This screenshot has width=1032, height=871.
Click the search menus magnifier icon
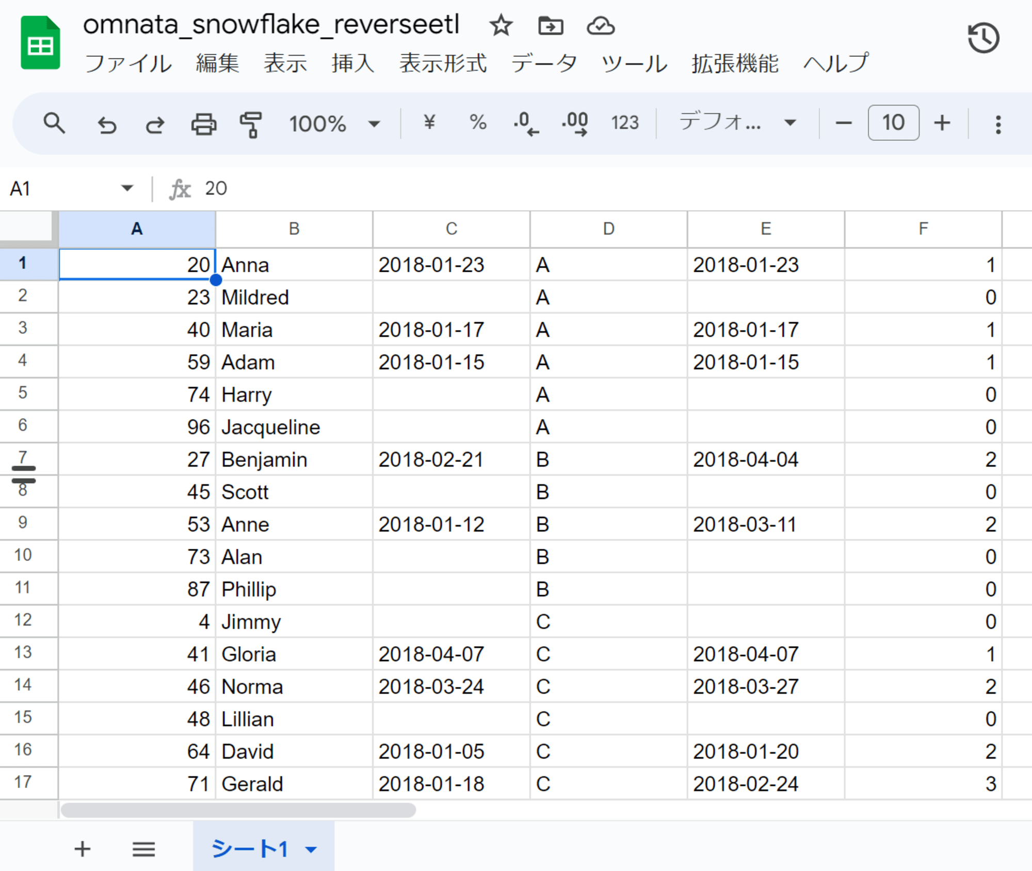click(54, 123)
